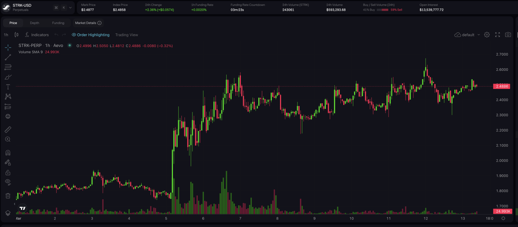
Task: Select the Text annotation tool
Action: click(8, 87)
